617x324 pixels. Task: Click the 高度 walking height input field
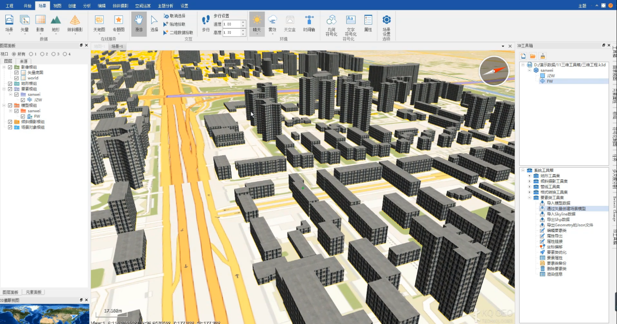click(231, 33)
